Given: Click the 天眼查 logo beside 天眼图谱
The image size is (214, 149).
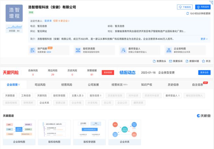Looking at the screenshot, I should [204, 116].
